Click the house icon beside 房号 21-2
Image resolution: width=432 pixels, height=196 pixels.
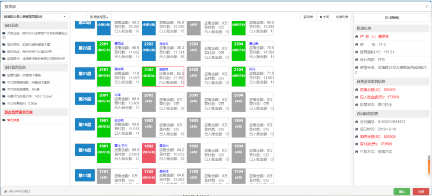tap(356, 44)
